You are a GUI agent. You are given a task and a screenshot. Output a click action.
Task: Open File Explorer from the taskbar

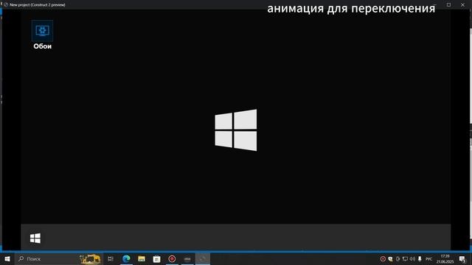[142, 258]
